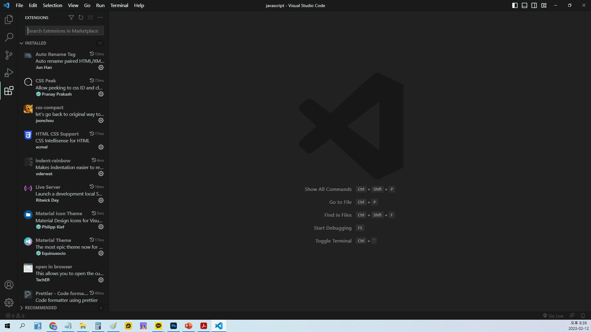Click the filter extensions funnel icon
The image size is (591, 332).
point(71,18)
